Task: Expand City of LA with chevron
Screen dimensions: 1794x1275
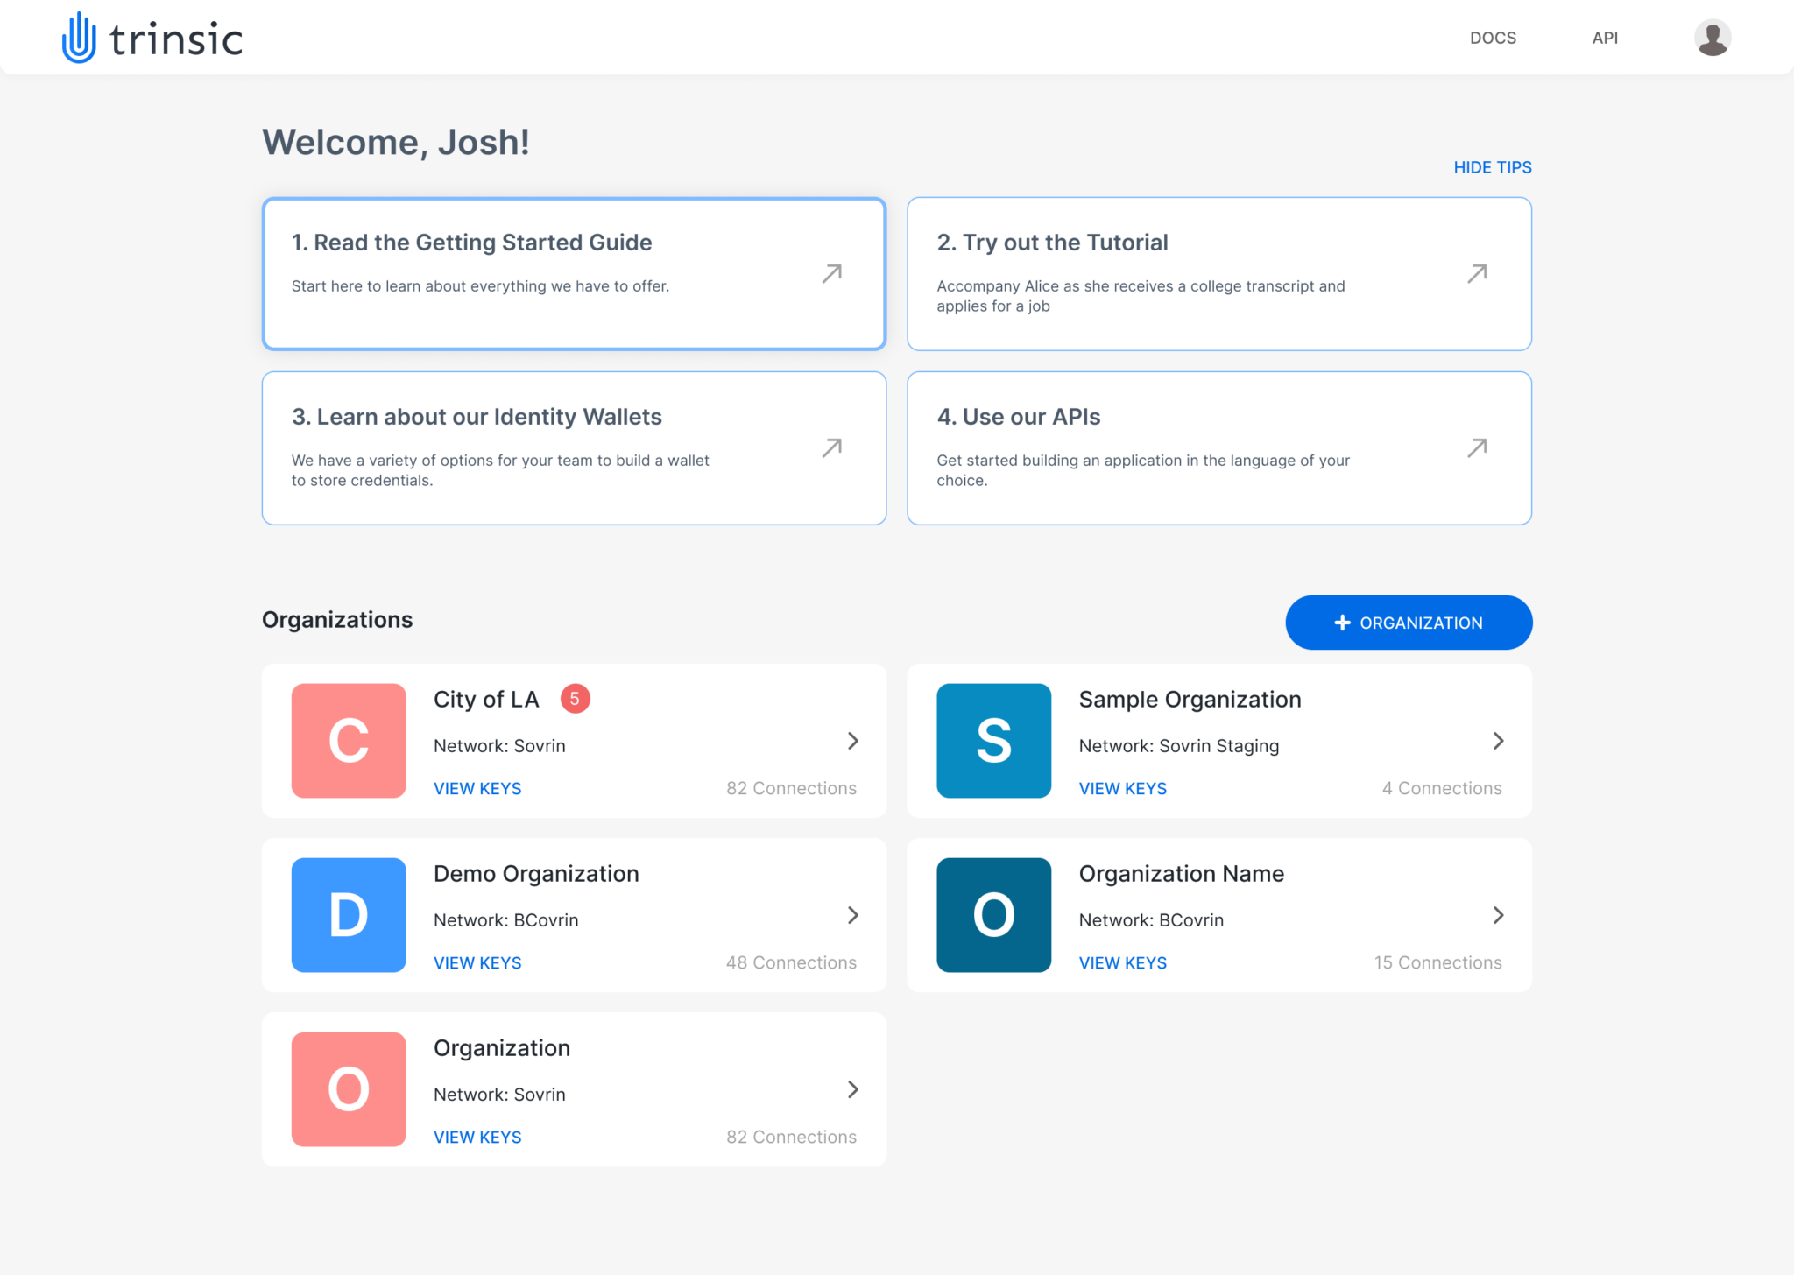Action: pyautogui.click(x=853, y=741)
